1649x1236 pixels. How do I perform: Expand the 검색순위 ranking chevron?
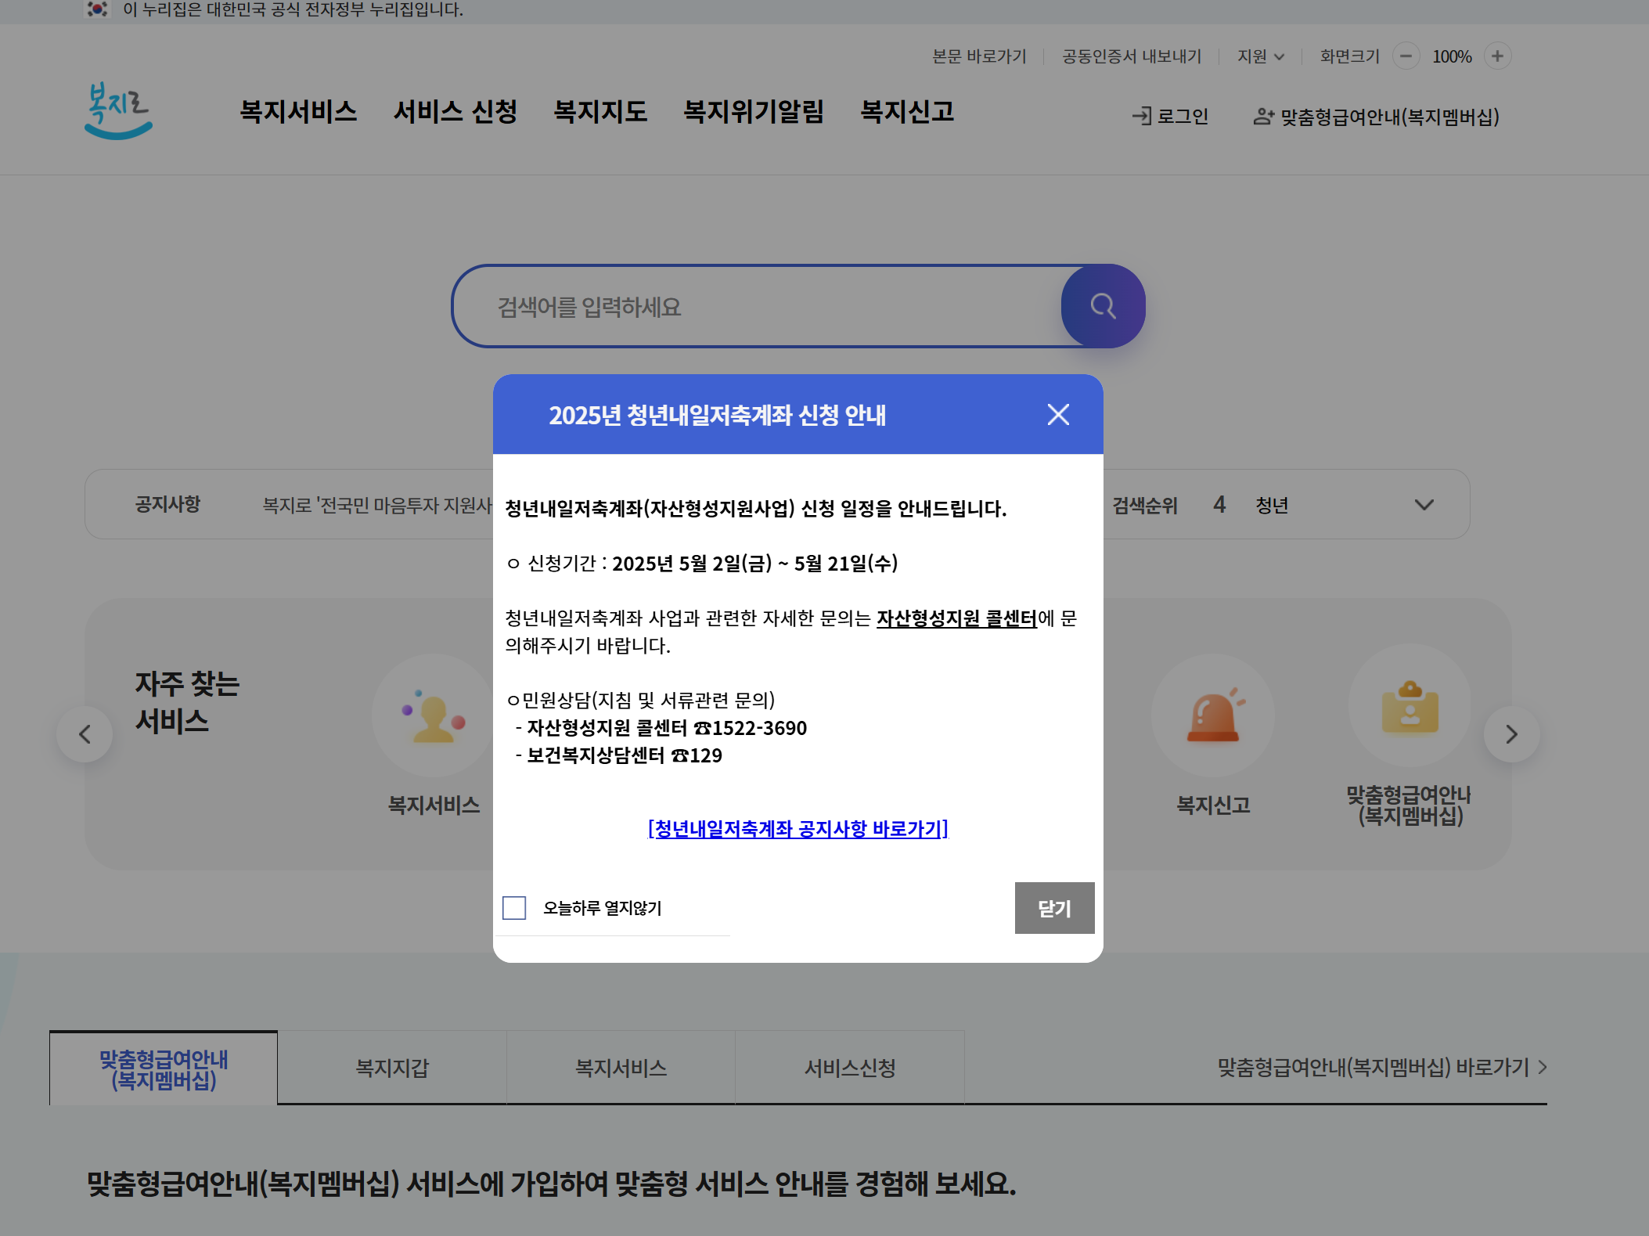pyautogui.click(x=1424, y=505)
